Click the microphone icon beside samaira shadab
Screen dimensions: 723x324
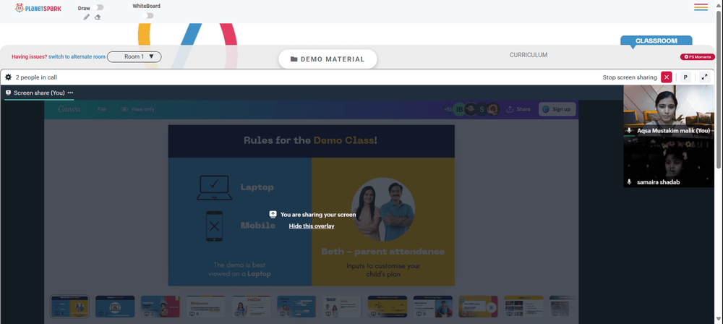point(630,182)
